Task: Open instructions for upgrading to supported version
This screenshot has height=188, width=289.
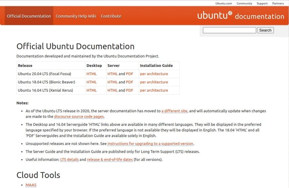Action: point(150,144)
